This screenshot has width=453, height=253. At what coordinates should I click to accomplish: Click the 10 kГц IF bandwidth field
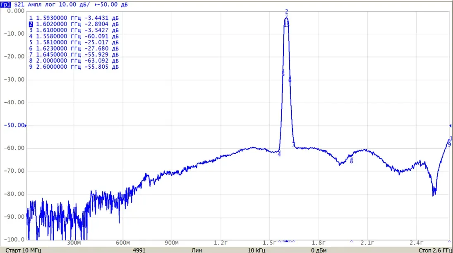click(x=256, y=250)
